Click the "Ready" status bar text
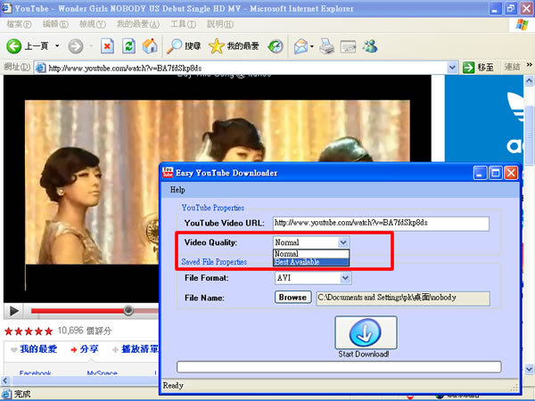Image resolution: width=535 pixels, height=401 pixels. (x=173, y=385)
